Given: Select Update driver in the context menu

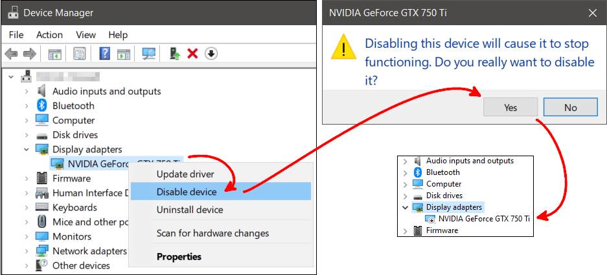Looking at the screenshot, I should [x=185, y=174].
